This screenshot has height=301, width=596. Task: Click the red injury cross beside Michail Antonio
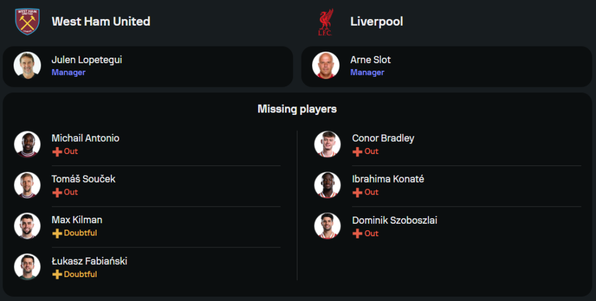pyautogui.click(x=57, y=152)
